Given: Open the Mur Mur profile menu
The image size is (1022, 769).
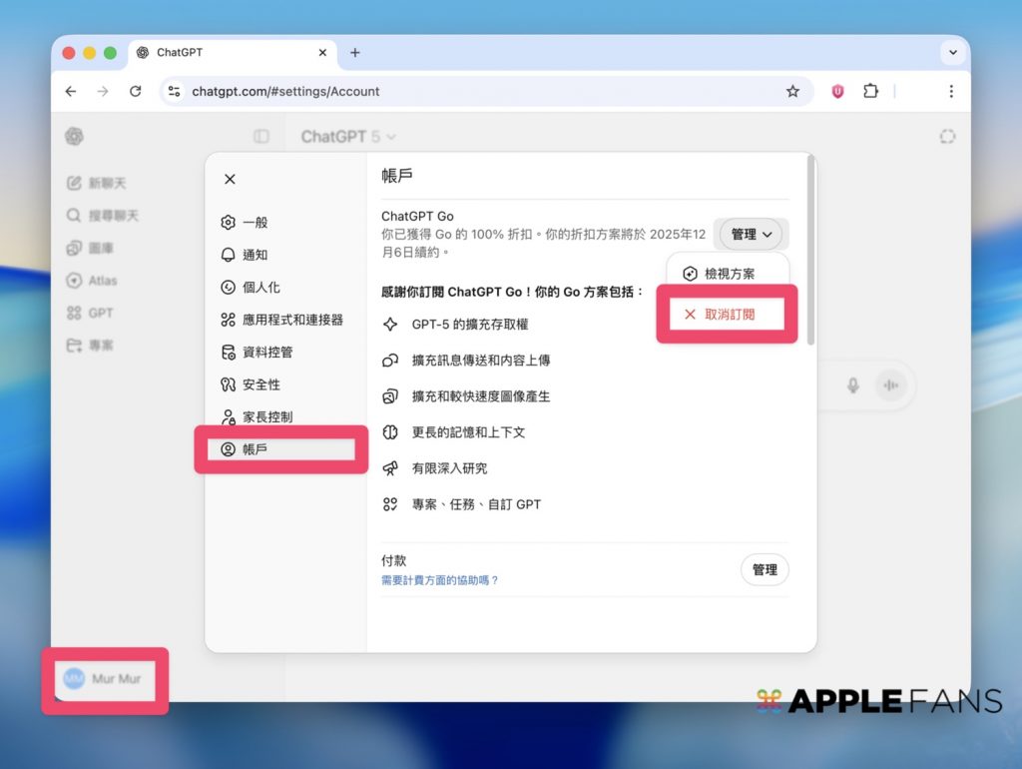Looking at the screenshot, I should coord(105,679).
